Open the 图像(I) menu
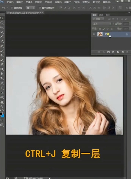The height and width of the screenshot is (179, 131). 29,2
